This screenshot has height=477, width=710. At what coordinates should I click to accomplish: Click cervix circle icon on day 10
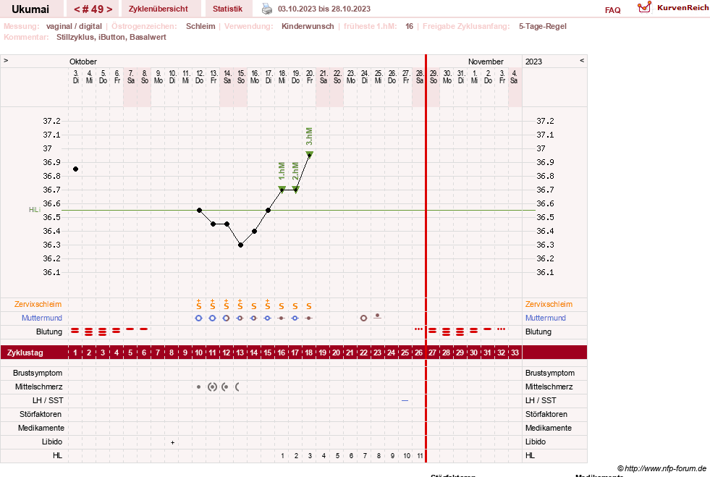(198, 318)
